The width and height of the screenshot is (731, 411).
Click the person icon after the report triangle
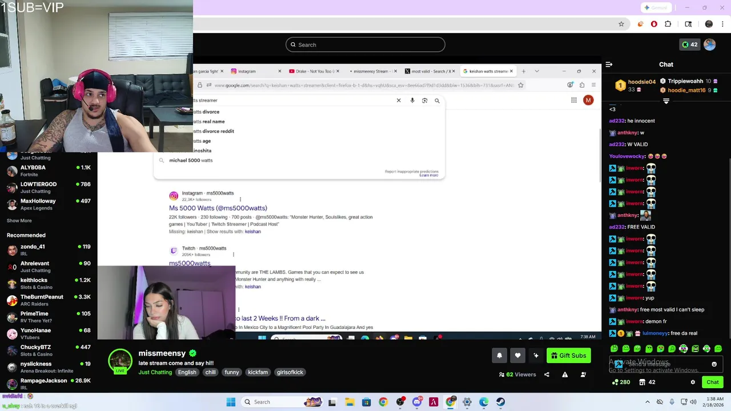tap(583, 374)
